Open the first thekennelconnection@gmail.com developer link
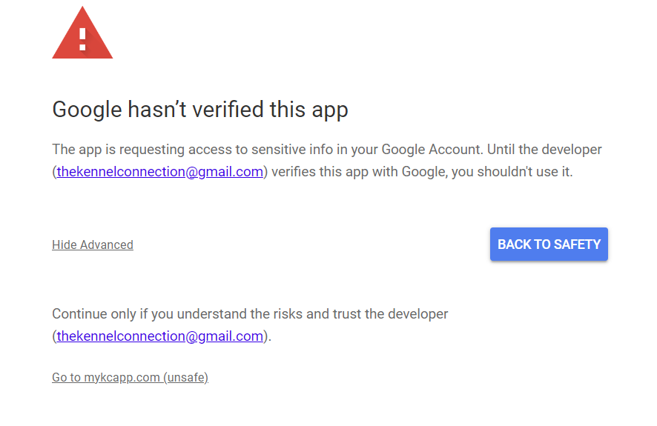The width and height of the screenshot is (657, 426). [x=160, y=172]
